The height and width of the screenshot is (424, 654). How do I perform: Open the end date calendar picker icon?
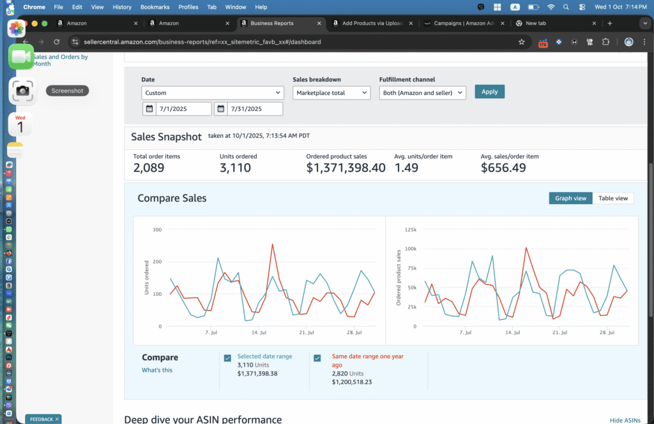tap(220, 109)
